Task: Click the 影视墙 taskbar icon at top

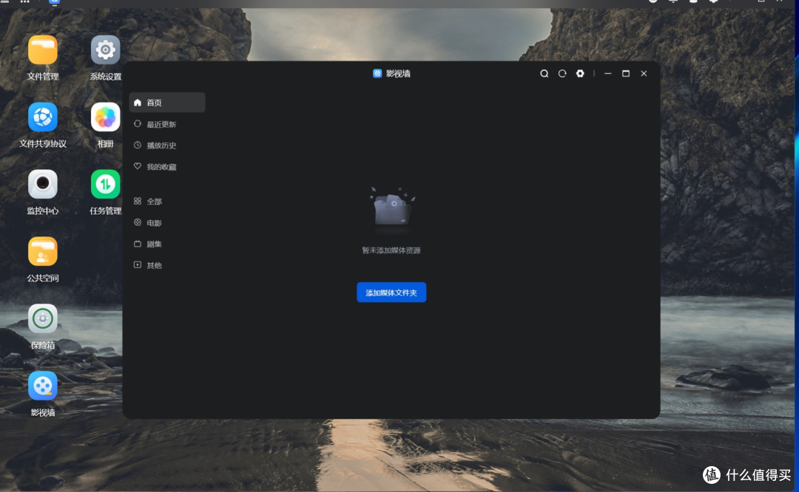Action: tap(54, 1)
